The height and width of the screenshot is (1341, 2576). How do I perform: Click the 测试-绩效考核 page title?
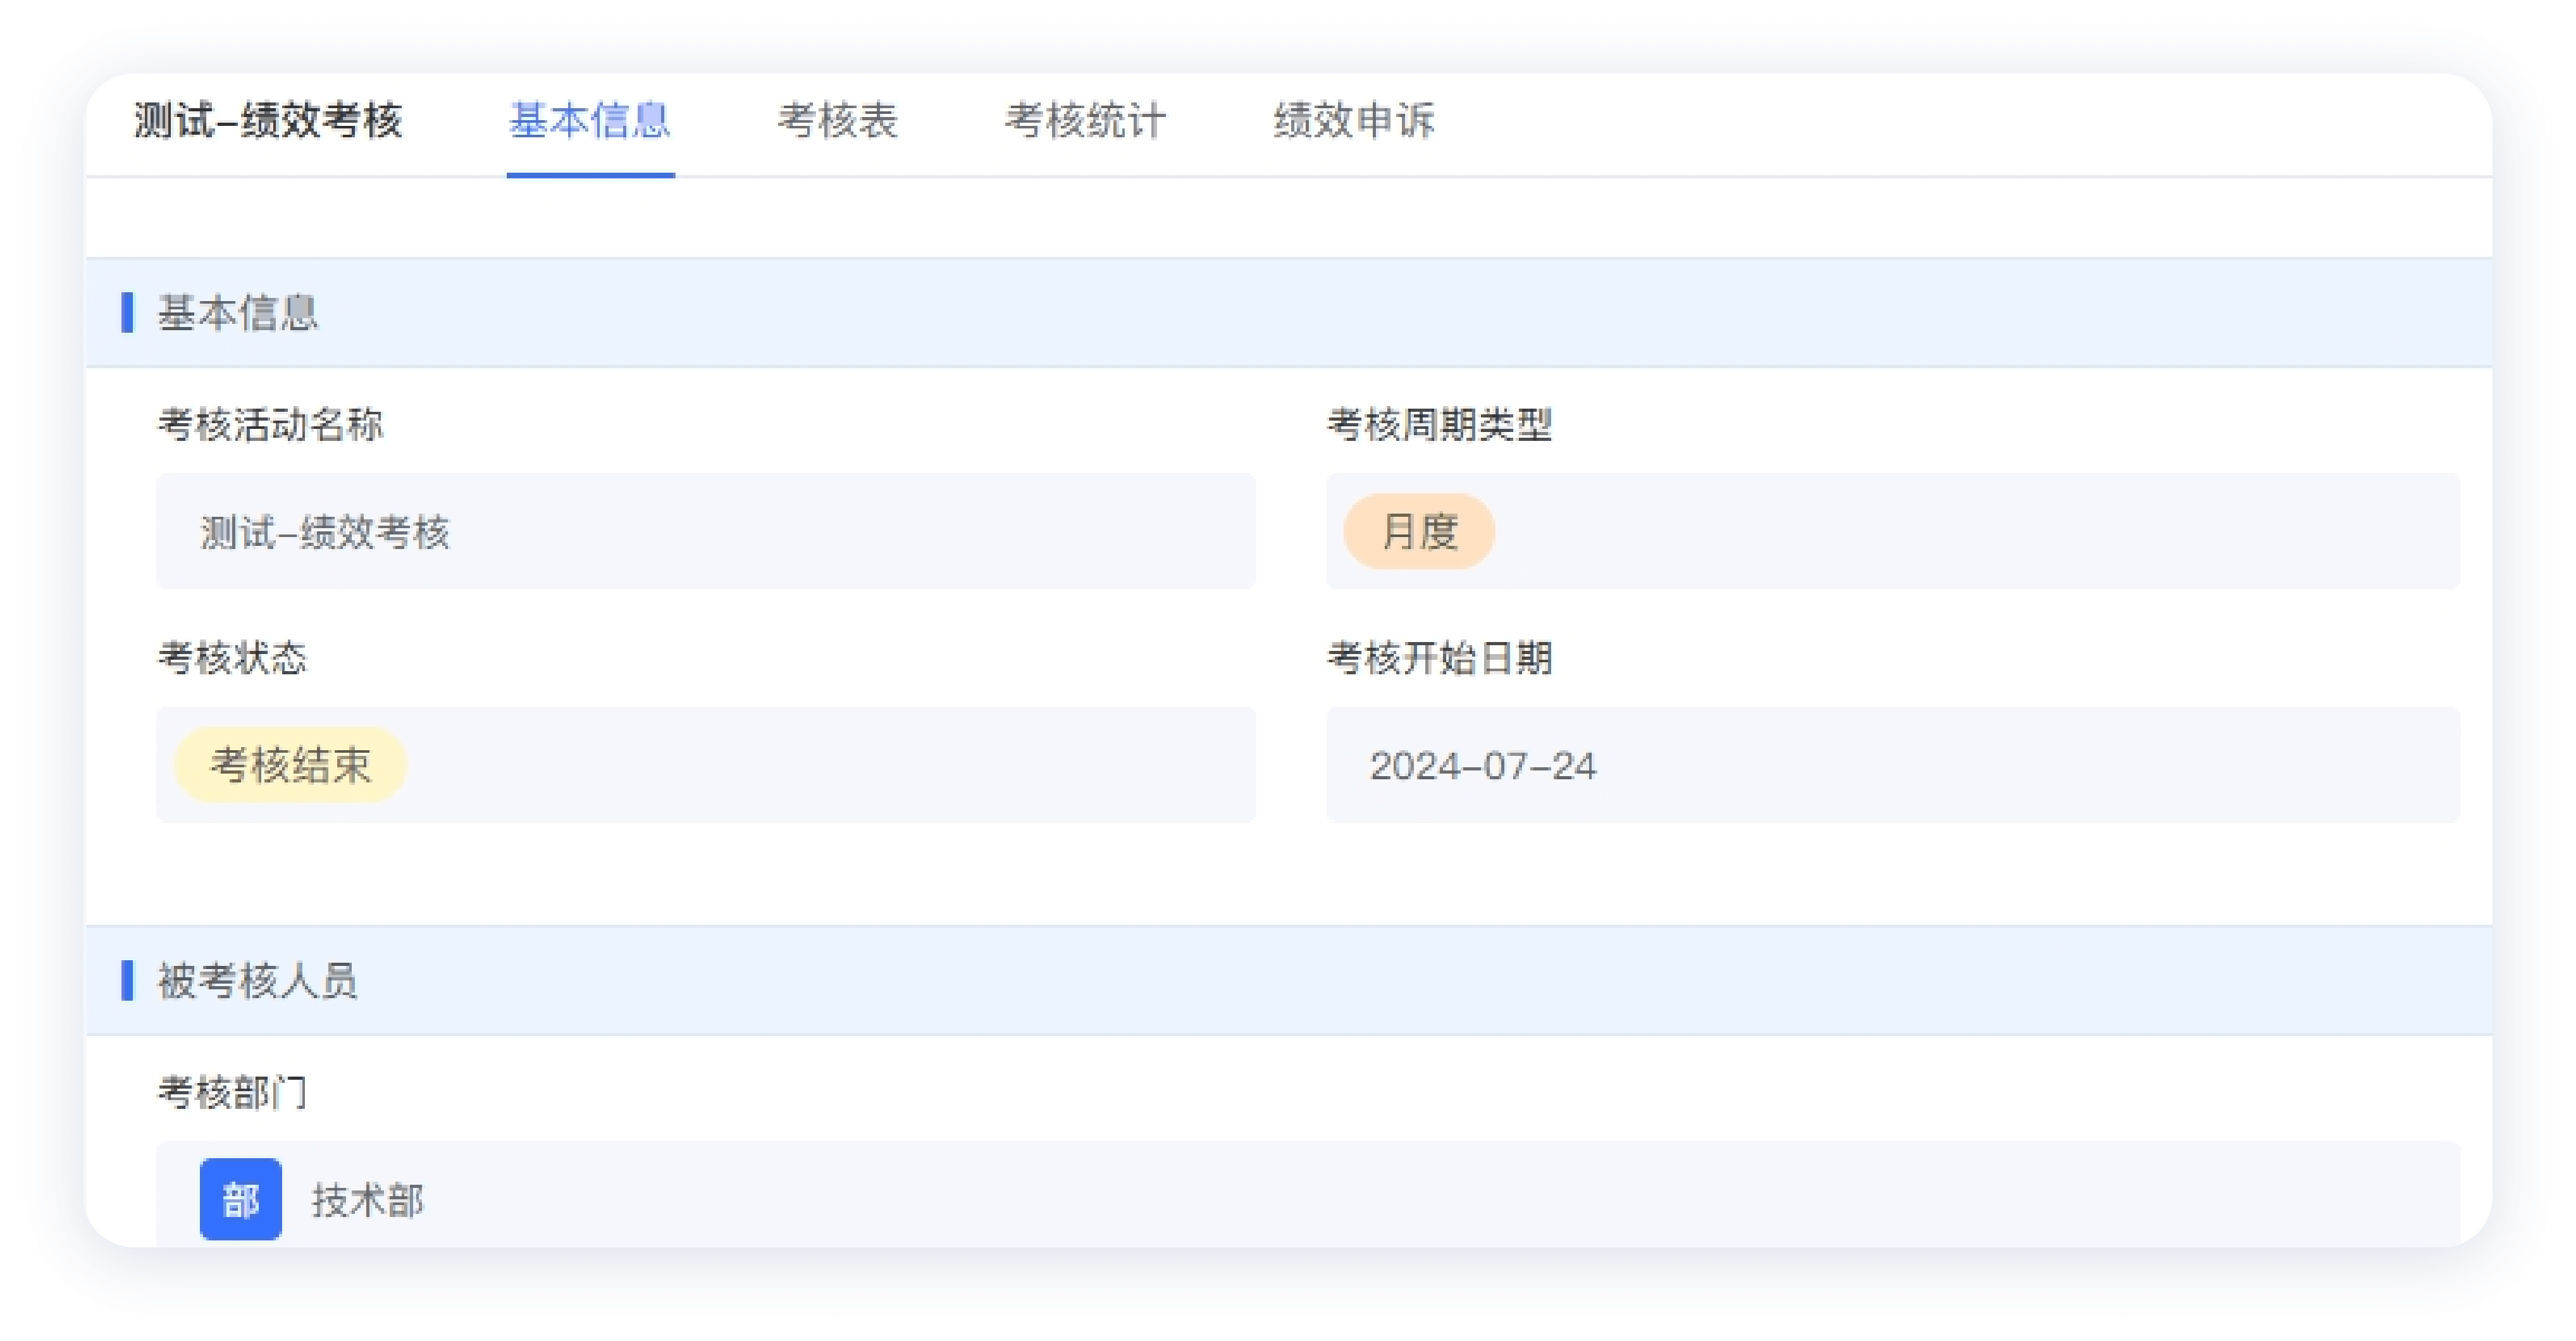coord(268,121)
